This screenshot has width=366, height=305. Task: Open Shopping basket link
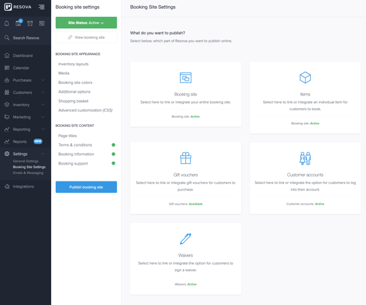click(x=73, y=101)
